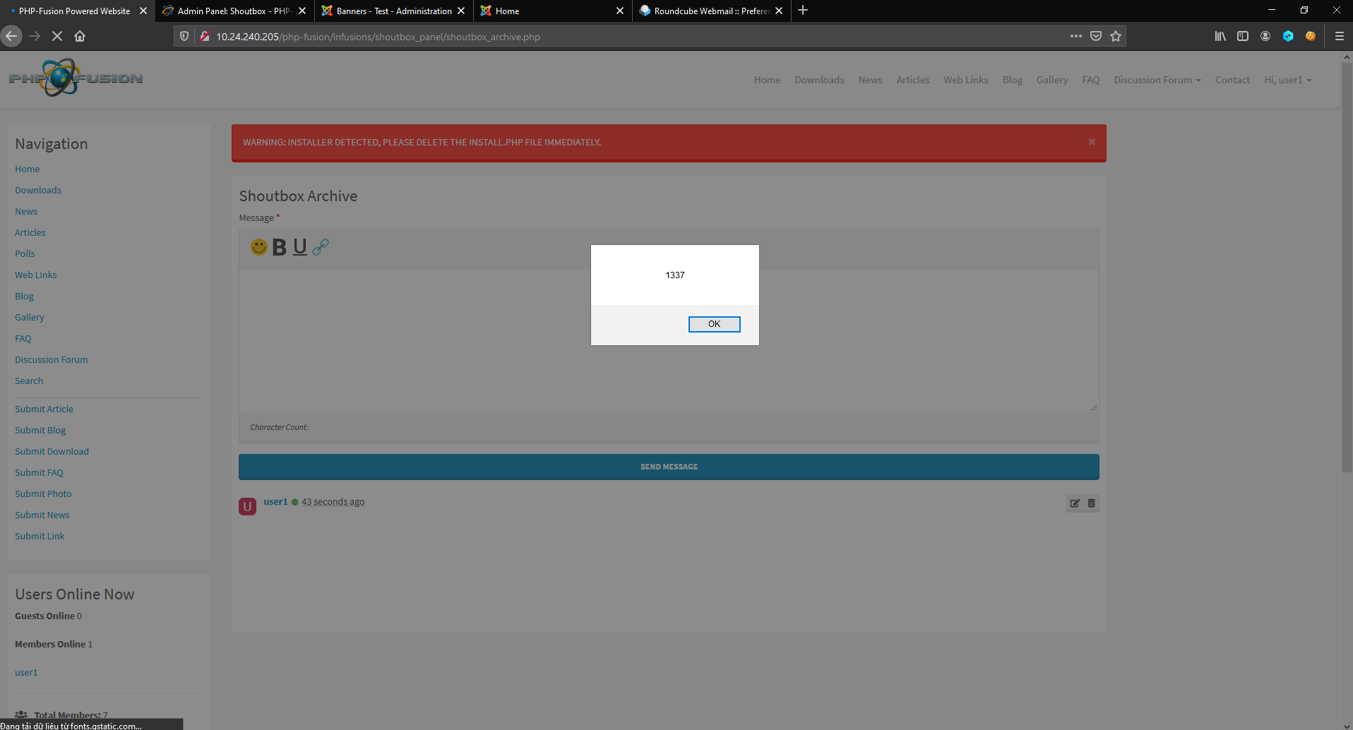Bookmark this page with star
This screenshot has width=1353, height=730.
[1116, 36]
